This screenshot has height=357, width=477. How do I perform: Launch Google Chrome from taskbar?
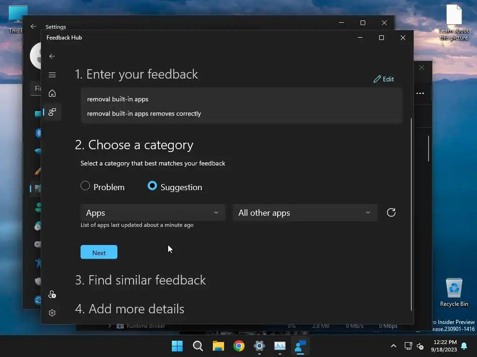[x=239, y=346]
